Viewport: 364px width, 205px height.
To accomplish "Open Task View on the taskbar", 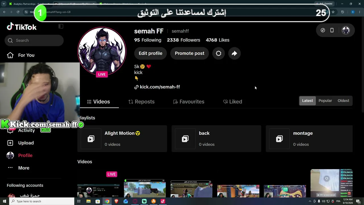I will click(79, 201).
